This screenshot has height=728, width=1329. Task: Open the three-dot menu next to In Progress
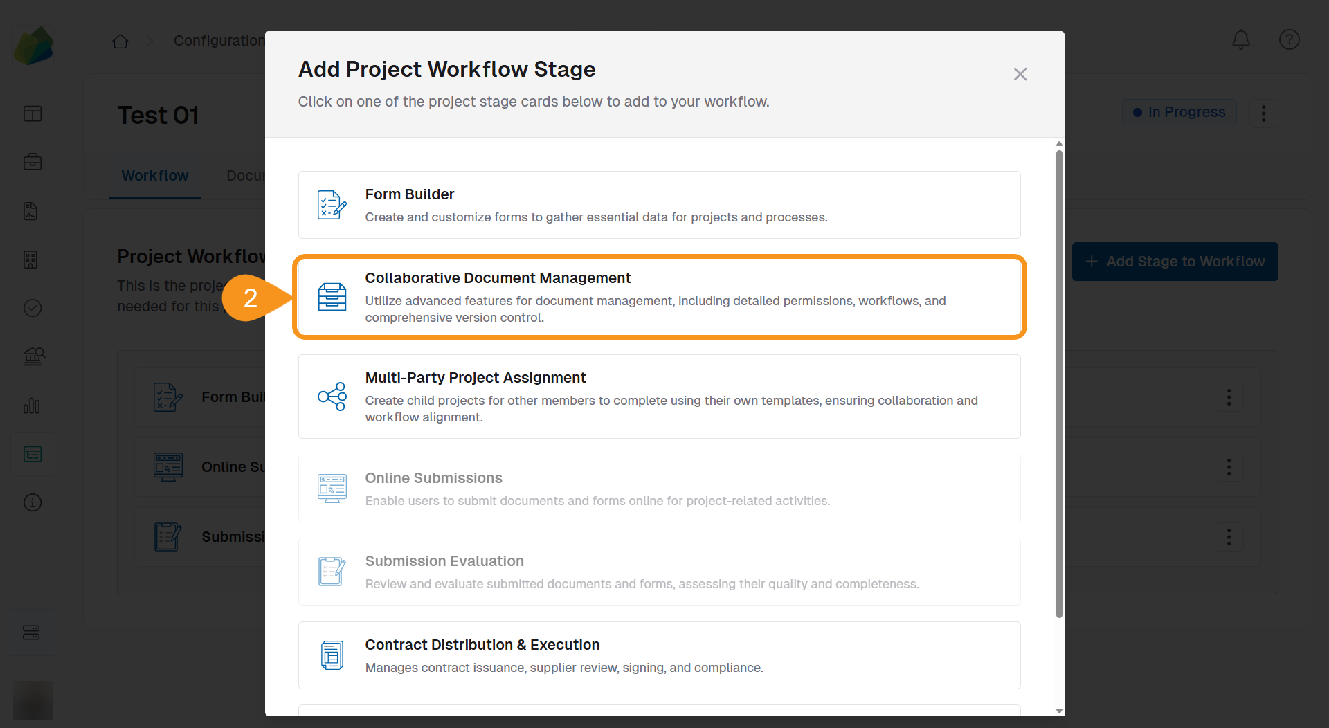(x=1263, y=113)
